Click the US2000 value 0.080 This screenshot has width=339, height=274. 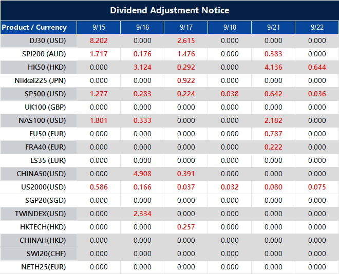273,187
